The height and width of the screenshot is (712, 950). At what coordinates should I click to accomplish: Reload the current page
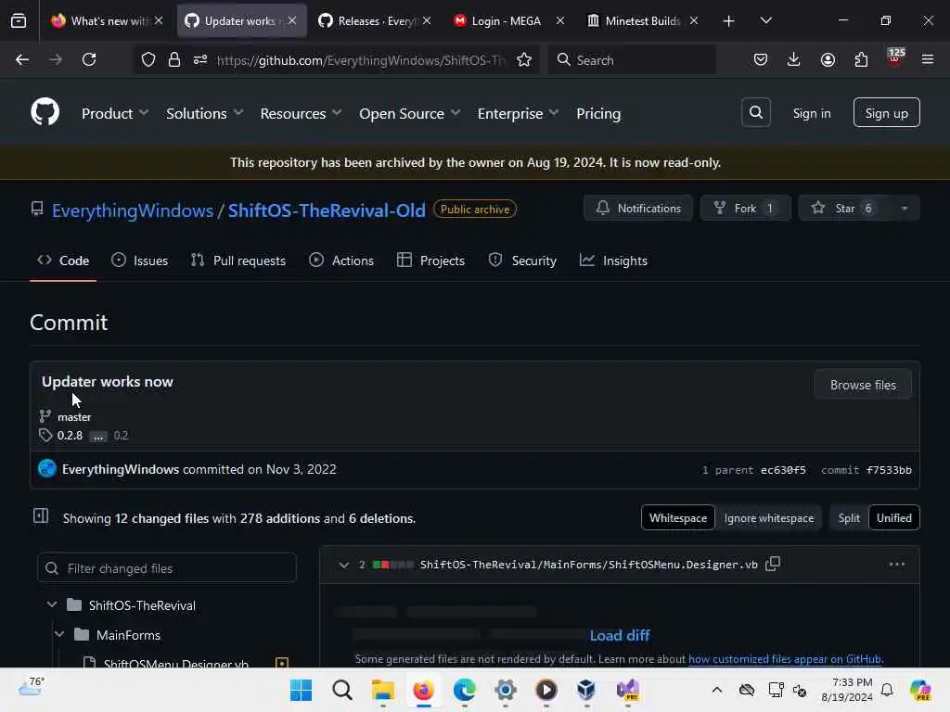(x=89, y=59)
